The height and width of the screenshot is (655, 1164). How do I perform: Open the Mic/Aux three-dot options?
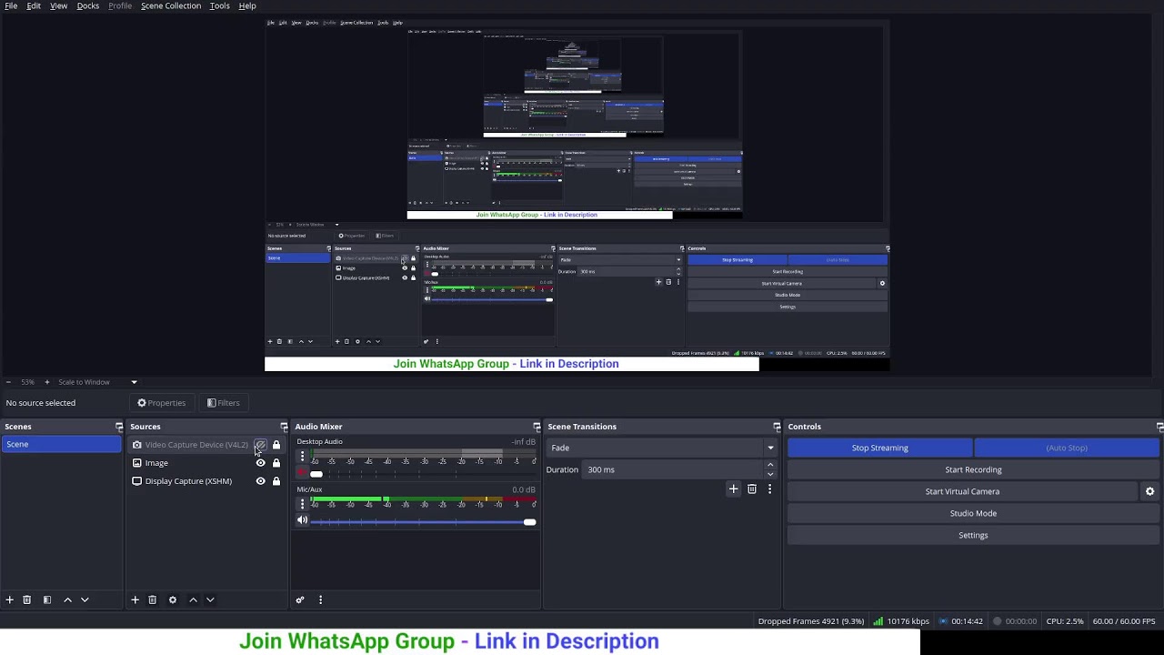click(302, 504)
